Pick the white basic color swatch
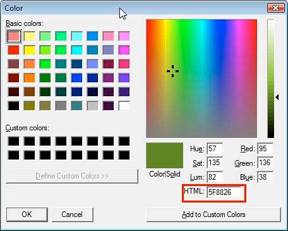Image resolution: width=288 pixels, height=231 pixels. [124, 106]
